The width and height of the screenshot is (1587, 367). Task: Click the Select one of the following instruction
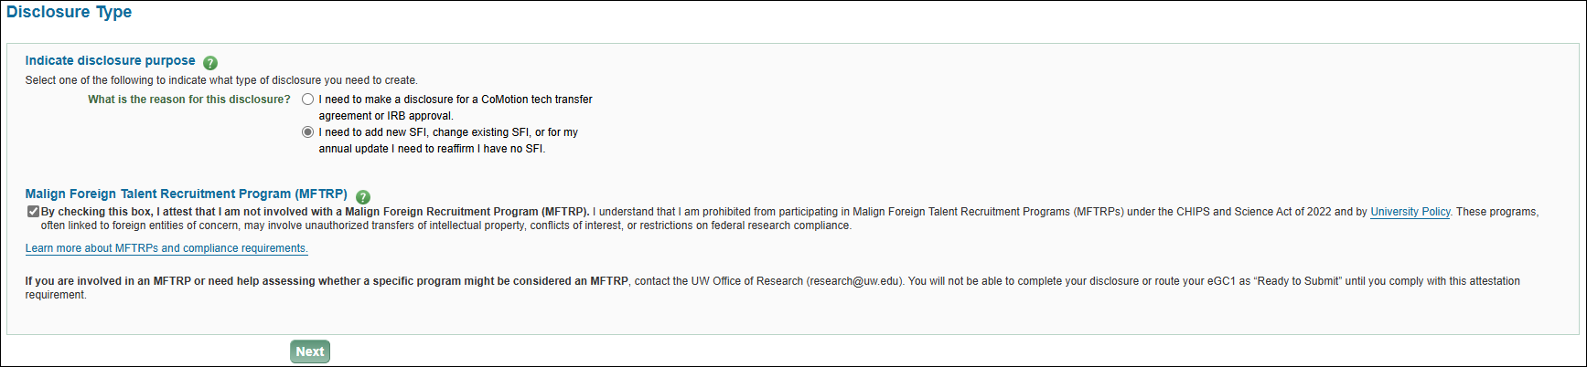coord(220,80)
